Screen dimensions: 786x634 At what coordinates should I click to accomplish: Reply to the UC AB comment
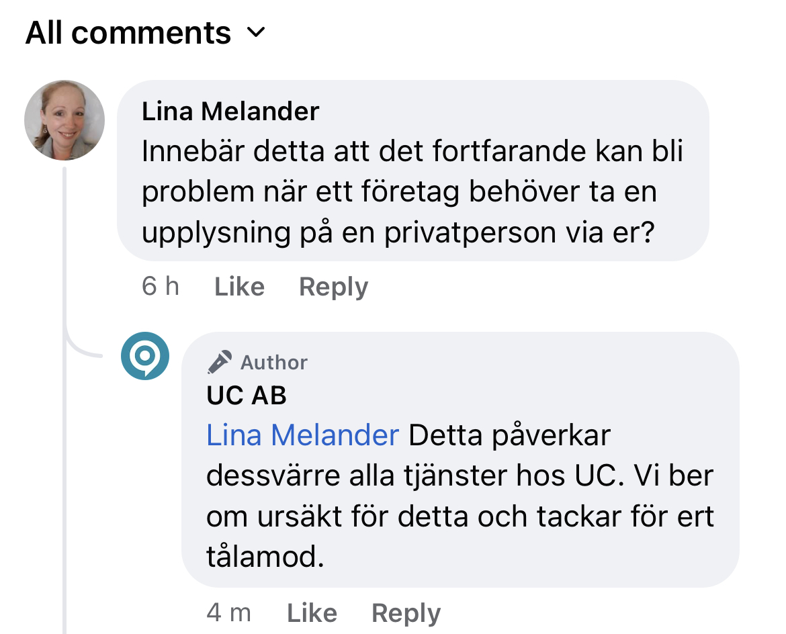pyautogui.click(x=406, y=613)
